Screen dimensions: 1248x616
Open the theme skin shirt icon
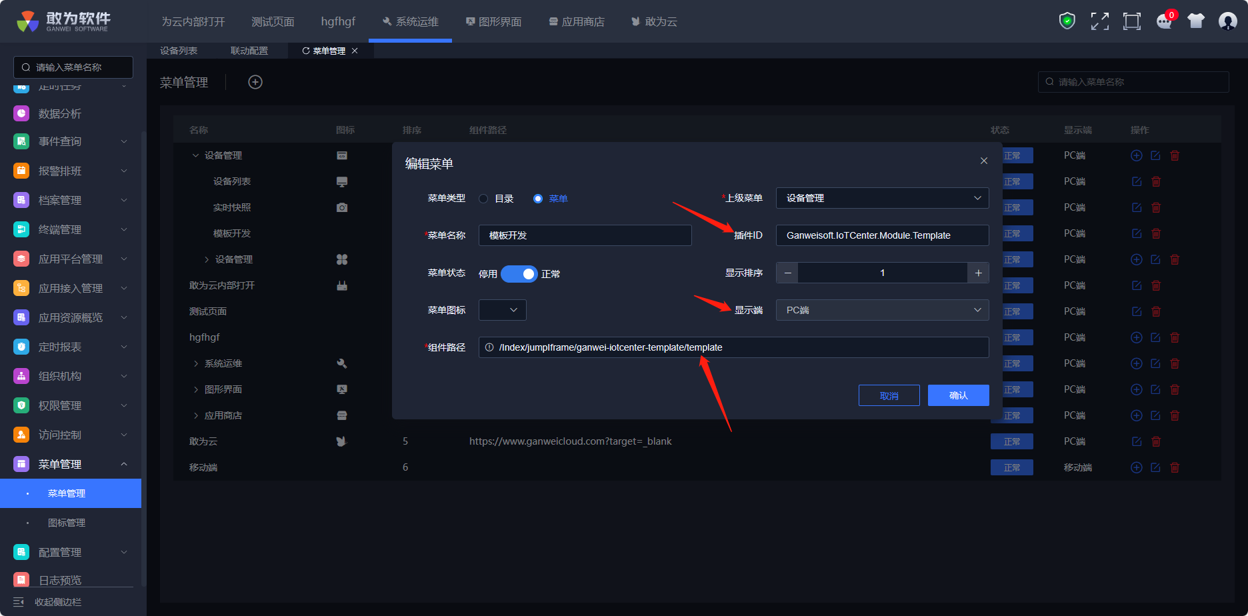point(1196,21)
